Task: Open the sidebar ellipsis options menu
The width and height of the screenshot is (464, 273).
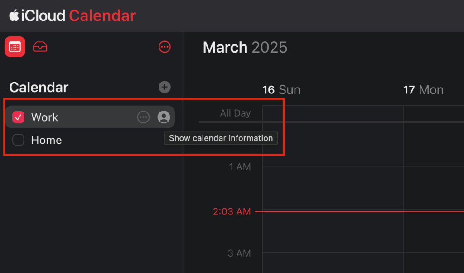Action: pyautogui.click(x=164, y=47)
